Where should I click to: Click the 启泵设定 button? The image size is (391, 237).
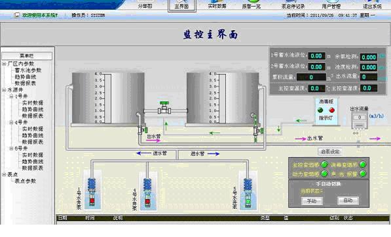330,151
